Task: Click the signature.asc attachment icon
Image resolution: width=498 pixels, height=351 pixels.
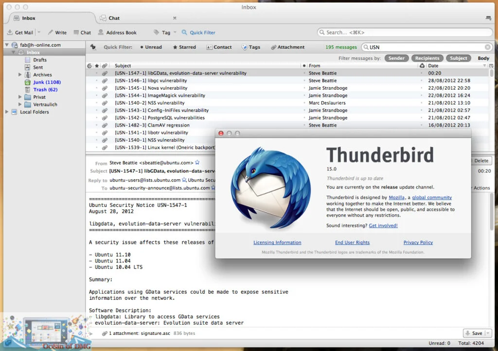Action: pyautogui.click(x=105, y=333)
